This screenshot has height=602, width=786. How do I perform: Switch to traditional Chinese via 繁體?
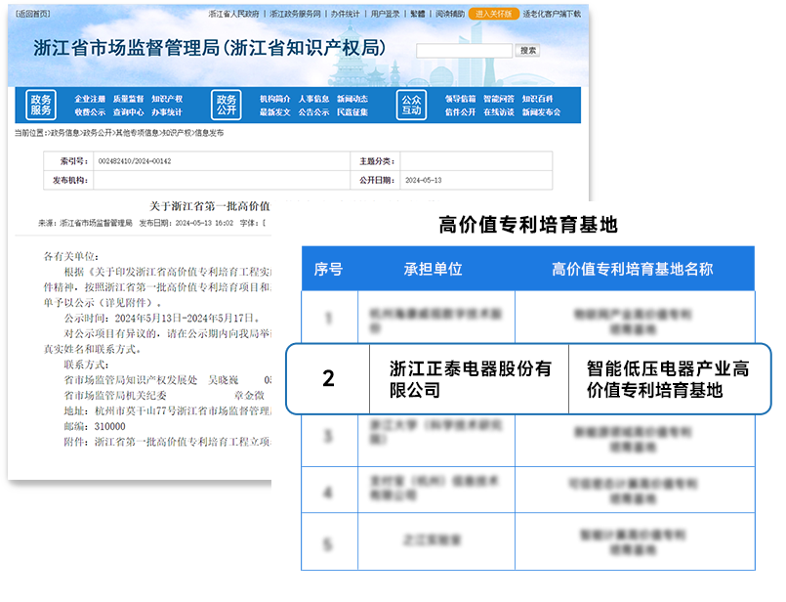[417, 14]
